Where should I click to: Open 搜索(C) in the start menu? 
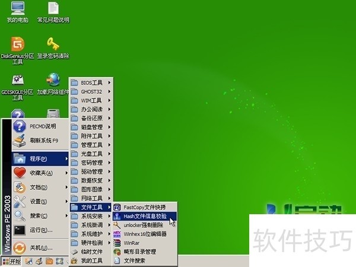coord(40,216)
